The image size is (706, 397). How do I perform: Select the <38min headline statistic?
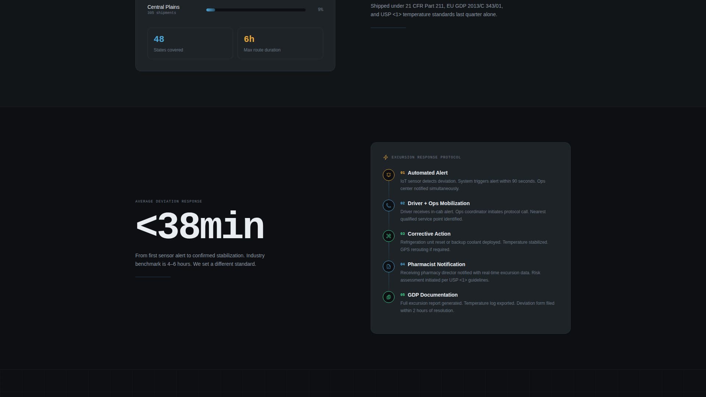tap(200, 225)
